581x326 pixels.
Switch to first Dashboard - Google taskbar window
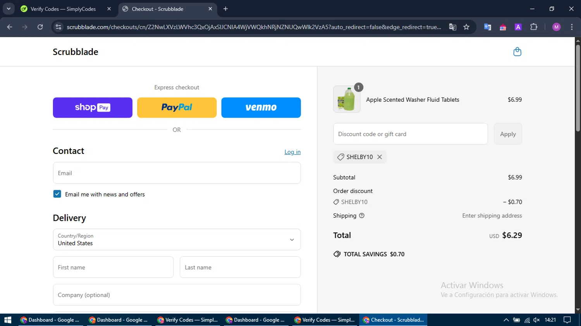tap(50, 320)
